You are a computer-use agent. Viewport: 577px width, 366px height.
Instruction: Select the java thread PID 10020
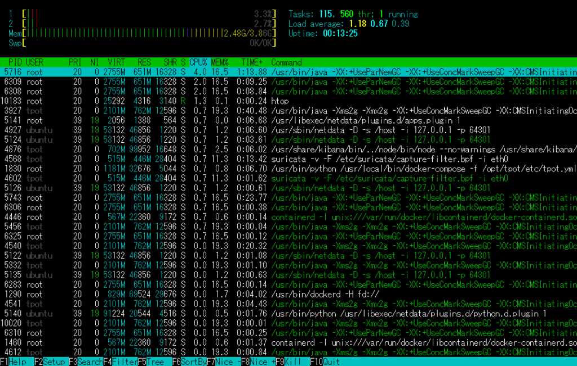point(288,323)
